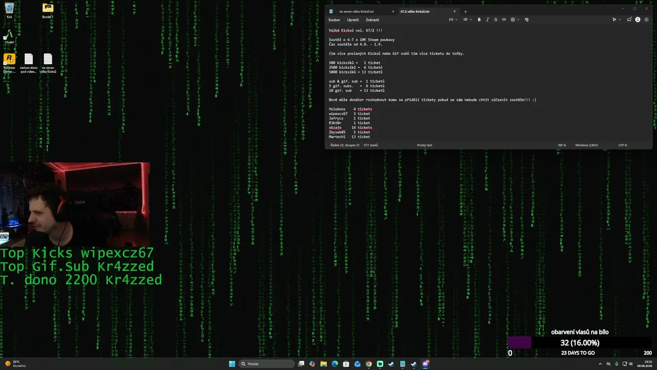Open the taskbar clock and date

pos(644,364)
